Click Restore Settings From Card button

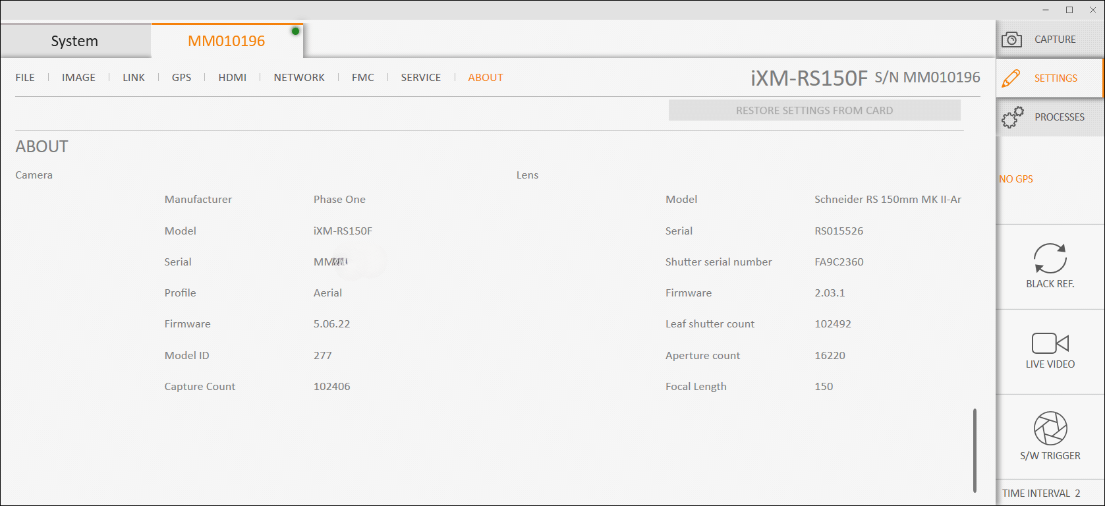click(x=814, y=110)
